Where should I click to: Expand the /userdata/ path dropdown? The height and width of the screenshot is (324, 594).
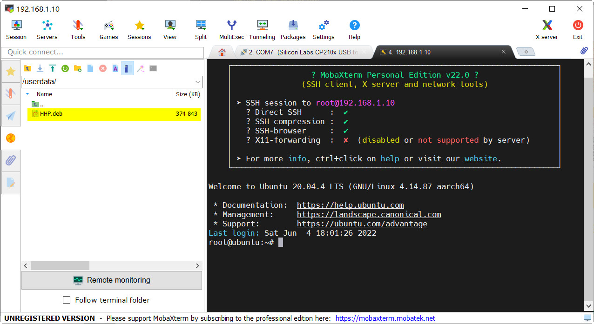[197, 82]
